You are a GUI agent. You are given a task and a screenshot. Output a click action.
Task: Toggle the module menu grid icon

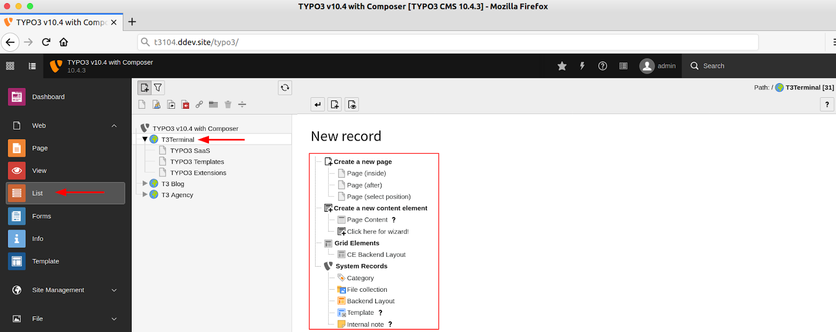coord(10,66)
